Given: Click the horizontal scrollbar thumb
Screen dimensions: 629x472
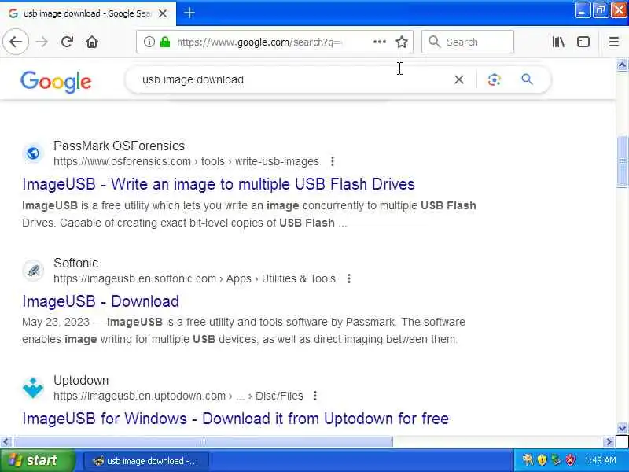Looking at the screenshot, I should [203, 442].
